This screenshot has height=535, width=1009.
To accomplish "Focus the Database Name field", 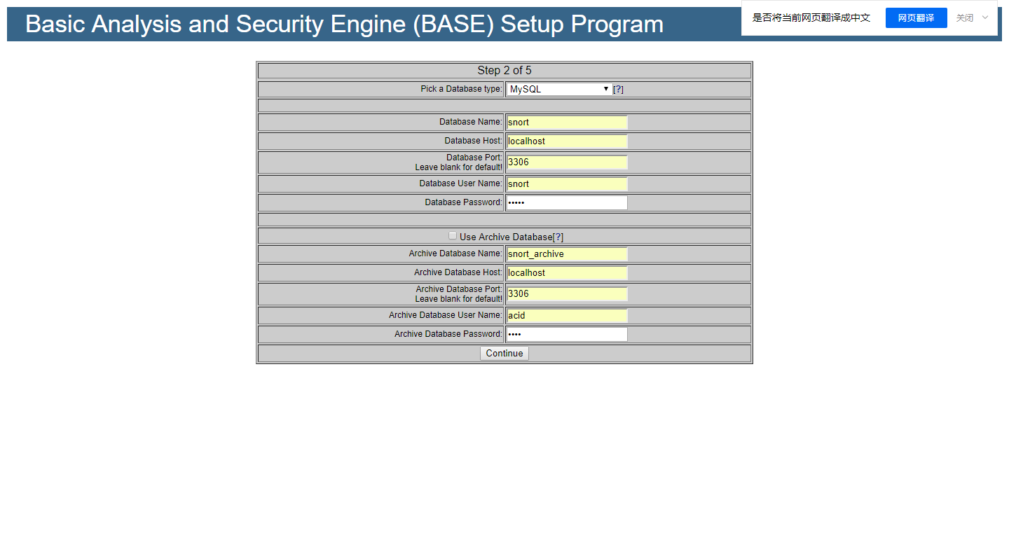I will pyautogui.click(x=567, y=122).
